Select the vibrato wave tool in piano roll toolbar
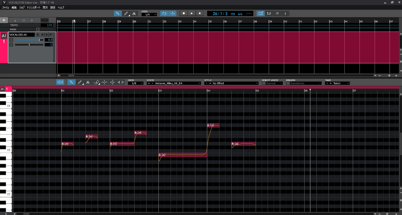Image resolution: width=402 pixels, height=215 pixels. pos(104,82)
